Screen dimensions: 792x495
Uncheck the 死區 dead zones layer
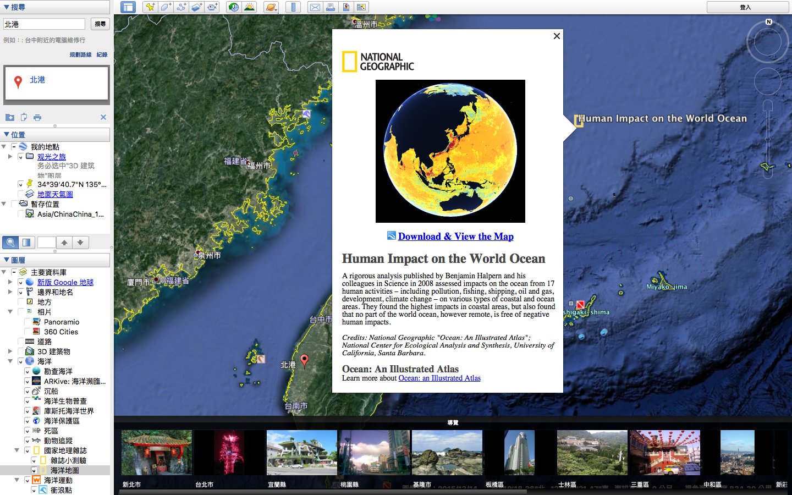pos(28,431)
